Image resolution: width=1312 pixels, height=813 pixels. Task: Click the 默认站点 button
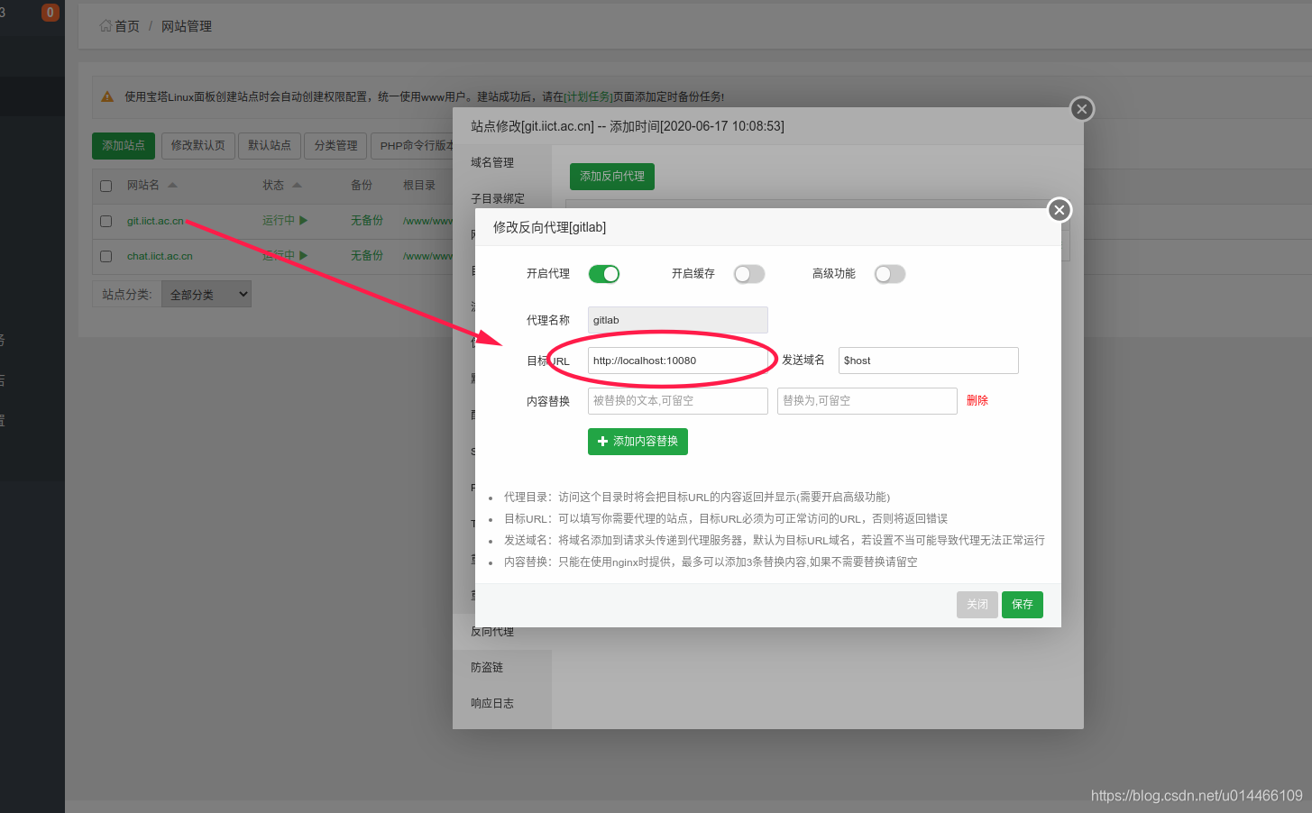tap(270, 145)
